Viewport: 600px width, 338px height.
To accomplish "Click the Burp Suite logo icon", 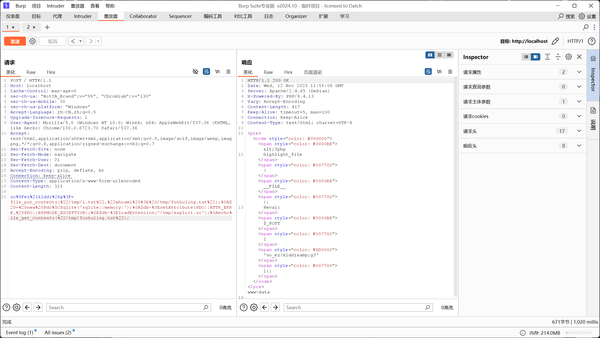I will point(6,6).
